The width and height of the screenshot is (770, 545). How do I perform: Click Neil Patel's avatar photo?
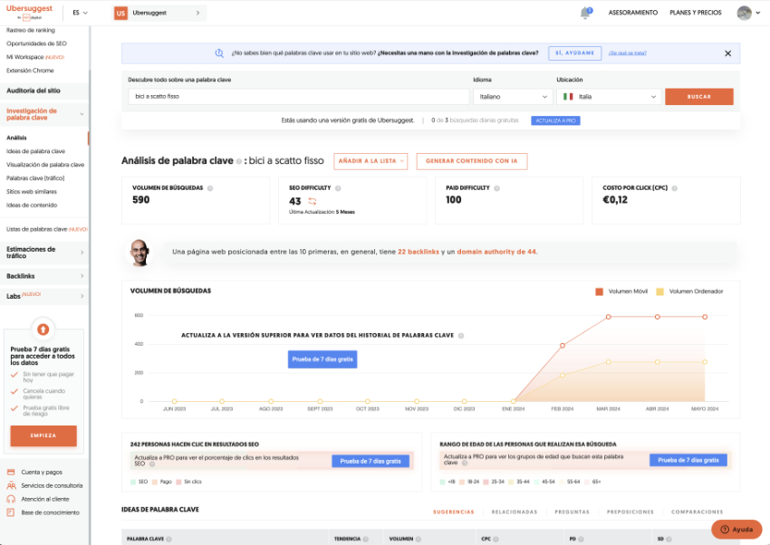click(140, 253)
